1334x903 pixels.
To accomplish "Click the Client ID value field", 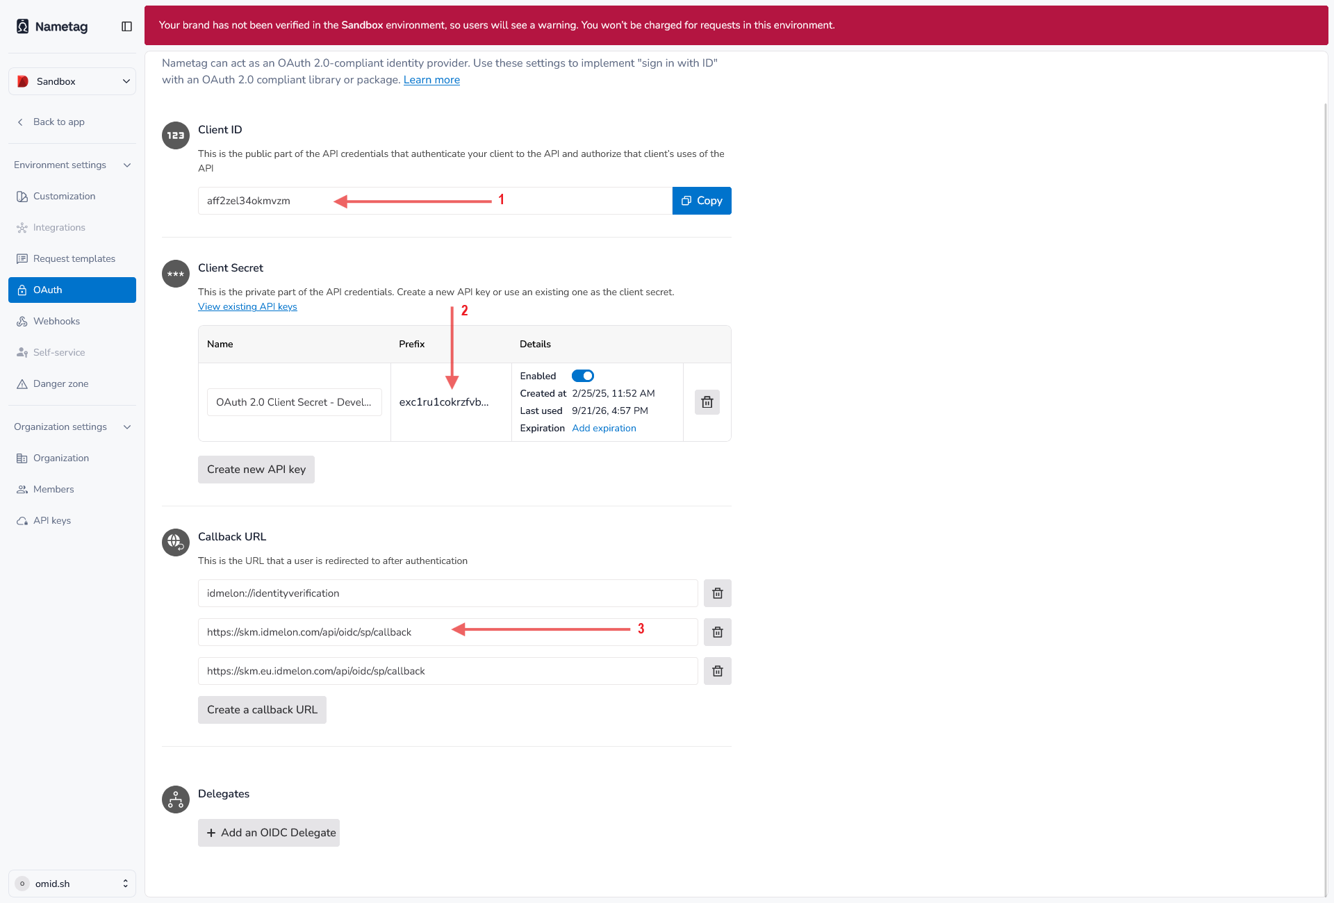I will click(435, 201).
